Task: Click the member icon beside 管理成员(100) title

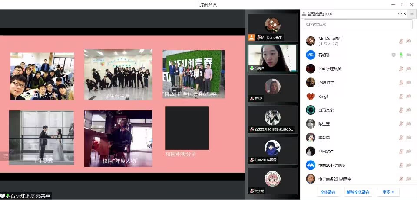Action: click(304, 14)
